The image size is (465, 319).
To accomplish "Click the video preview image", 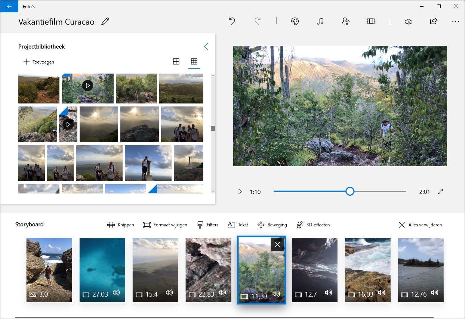I will (340, 106).
